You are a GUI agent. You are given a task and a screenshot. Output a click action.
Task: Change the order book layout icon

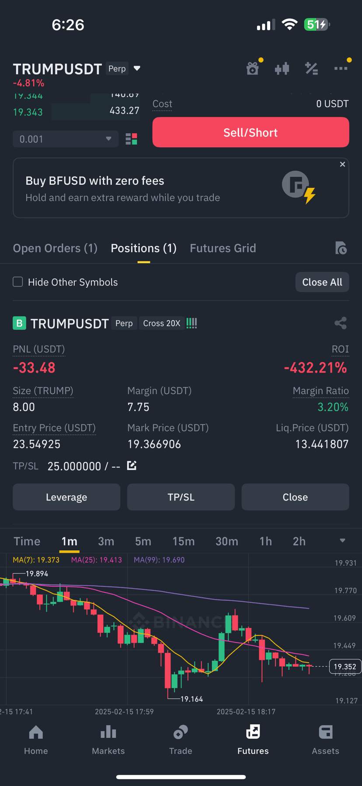tap(131, 139)
